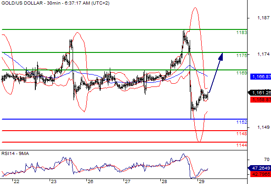Click the red 1,158.87 price tag
271x184 pixels.
point(260,100)
